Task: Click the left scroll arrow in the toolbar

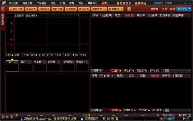Action: coord(3,9)
